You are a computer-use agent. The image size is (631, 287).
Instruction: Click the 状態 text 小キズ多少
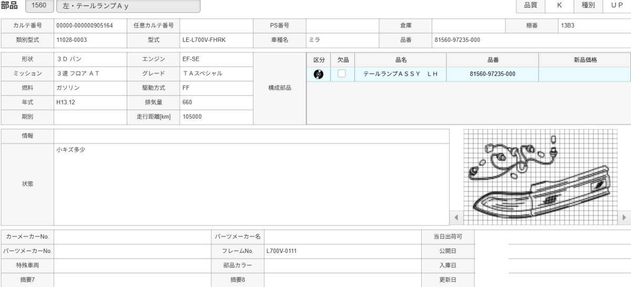click(x=70, y=150)
